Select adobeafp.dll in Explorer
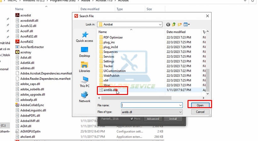Image resolution: width=258 pixels, height=141 pixels. pyautogui.click(x=26, y=100)
